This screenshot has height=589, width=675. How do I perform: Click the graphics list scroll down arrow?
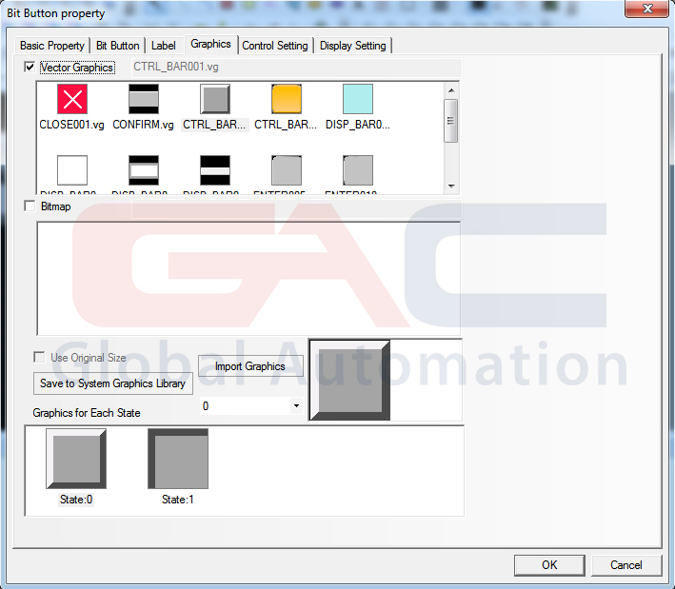451,187
